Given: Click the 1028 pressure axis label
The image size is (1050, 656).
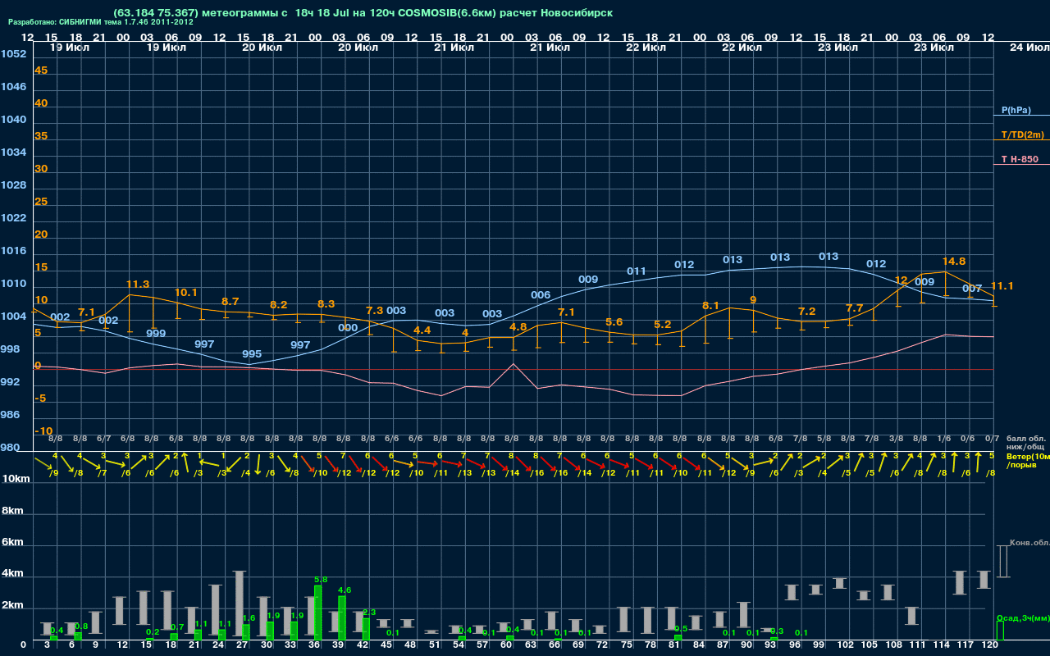Looking at the screenshot, I should [13, 185].
